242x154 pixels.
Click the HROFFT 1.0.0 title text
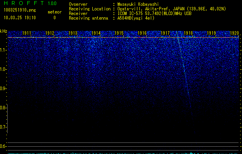30,3
